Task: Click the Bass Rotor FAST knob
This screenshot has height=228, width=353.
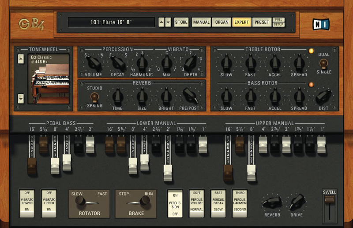Action: pyautogui.click(x=250, y=96)
